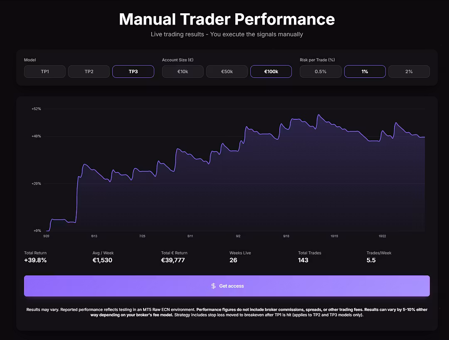Click the Total Trades value 143
The width and height of the screenshot is (449, 340).
pos(303,260)
